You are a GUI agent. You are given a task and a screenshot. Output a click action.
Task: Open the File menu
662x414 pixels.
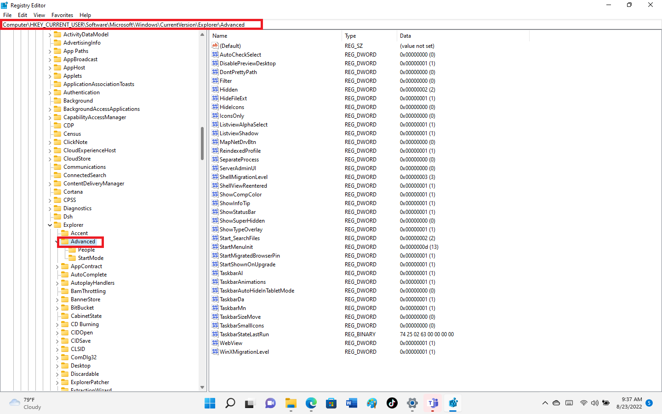click(7, 15)
